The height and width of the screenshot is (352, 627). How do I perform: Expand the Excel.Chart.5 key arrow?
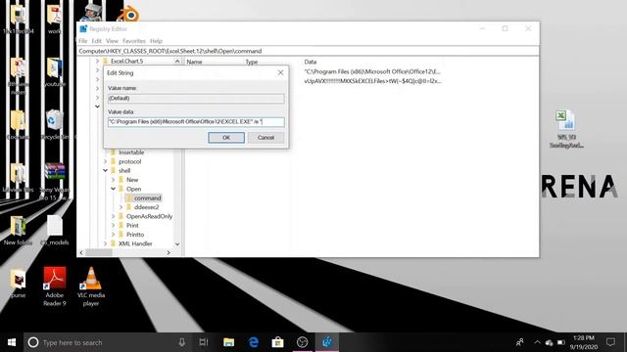pyautogui.click(x=97, y=61)
